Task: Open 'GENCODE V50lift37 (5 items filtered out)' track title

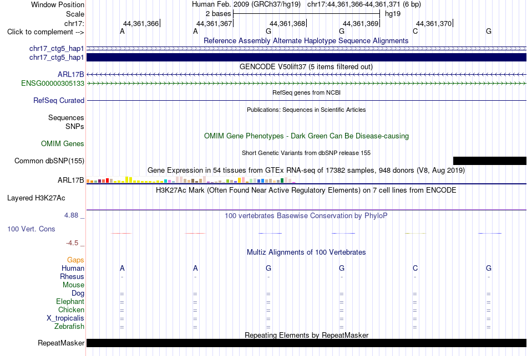Action: [306, 67]
